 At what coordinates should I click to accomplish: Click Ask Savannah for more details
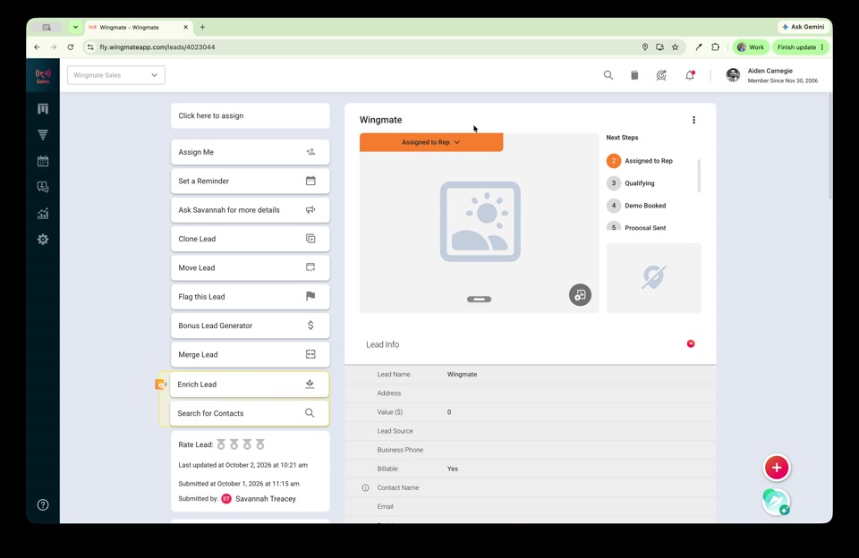(x=251, y=210)
